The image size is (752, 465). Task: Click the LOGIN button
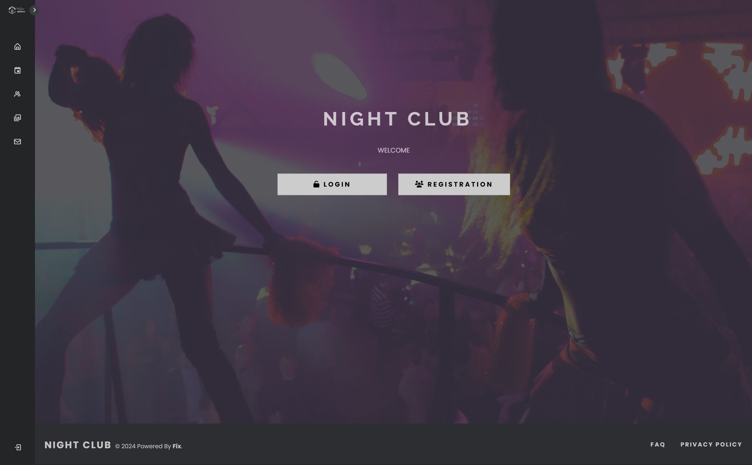click(332, 184)
